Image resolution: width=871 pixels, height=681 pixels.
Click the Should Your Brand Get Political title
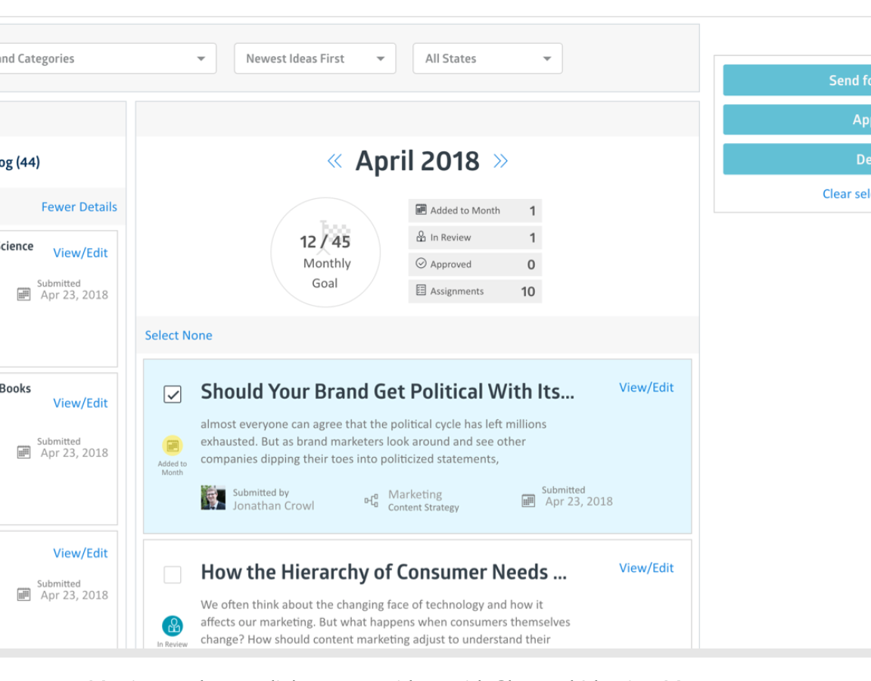(387, 392)
